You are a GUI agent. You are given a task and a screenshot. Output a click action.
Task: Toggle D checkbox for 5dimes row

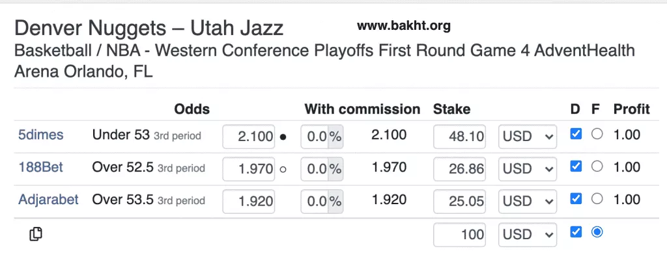[x=575, y=134]
